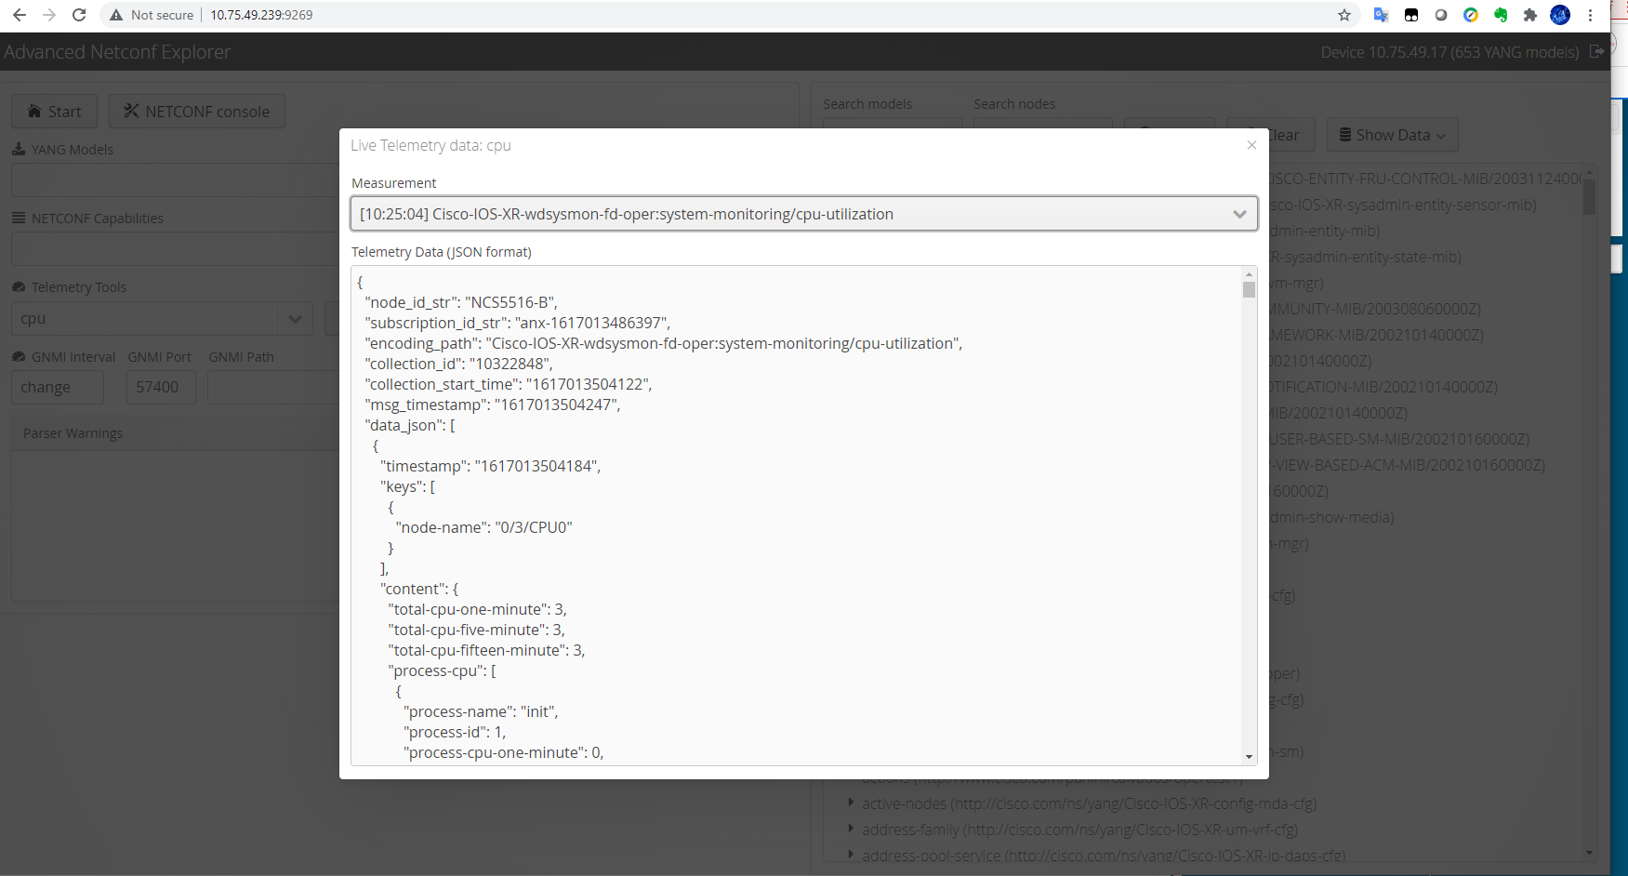Image resolution: width=1628 pixels, height=876 pixels.
Task: Open the Chrome three-dot menu
Action: [1591, 15]
